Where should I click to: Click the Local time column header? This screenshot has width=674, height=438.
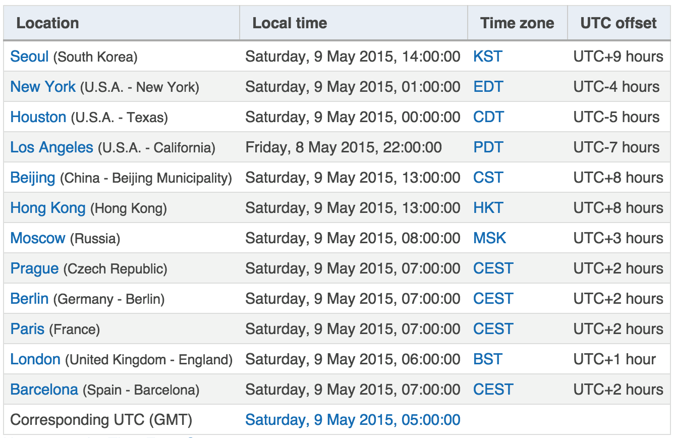pyautogui.click(x=290, y=23)
